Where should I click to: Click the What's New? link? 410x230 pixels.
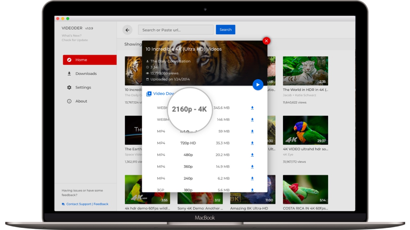72,35
